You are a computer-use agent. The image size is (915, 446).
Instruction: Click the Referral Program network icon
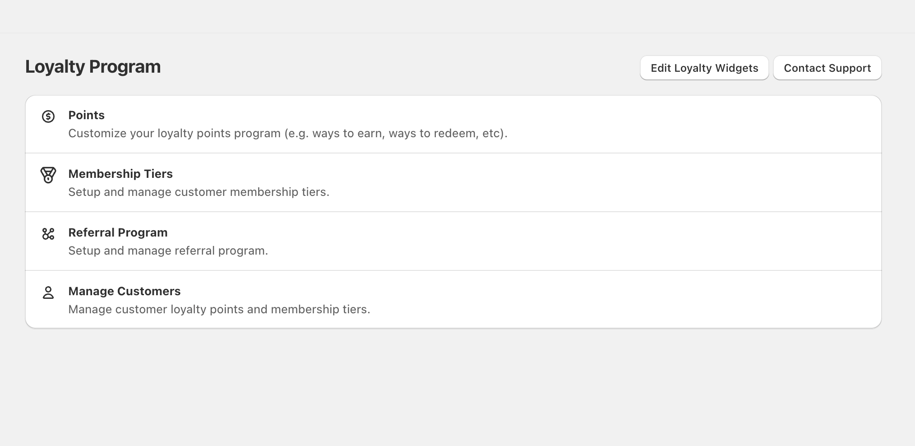pyautogui.click(x=47, y=234)
